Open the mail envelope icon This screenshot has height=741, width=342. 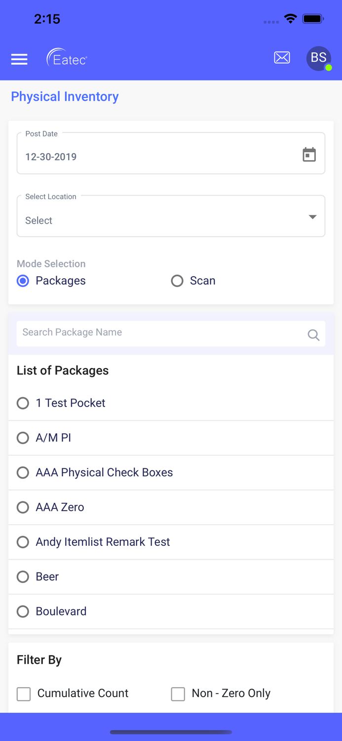pyautogui.click(x=282, y=58)
